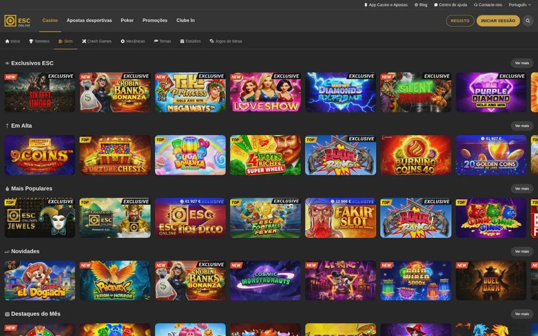Click the Slots tab icon

click(x=61, y=41)
